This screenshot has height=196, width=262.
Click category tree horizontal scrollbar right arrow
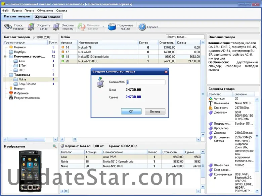(x=55, y=139)
